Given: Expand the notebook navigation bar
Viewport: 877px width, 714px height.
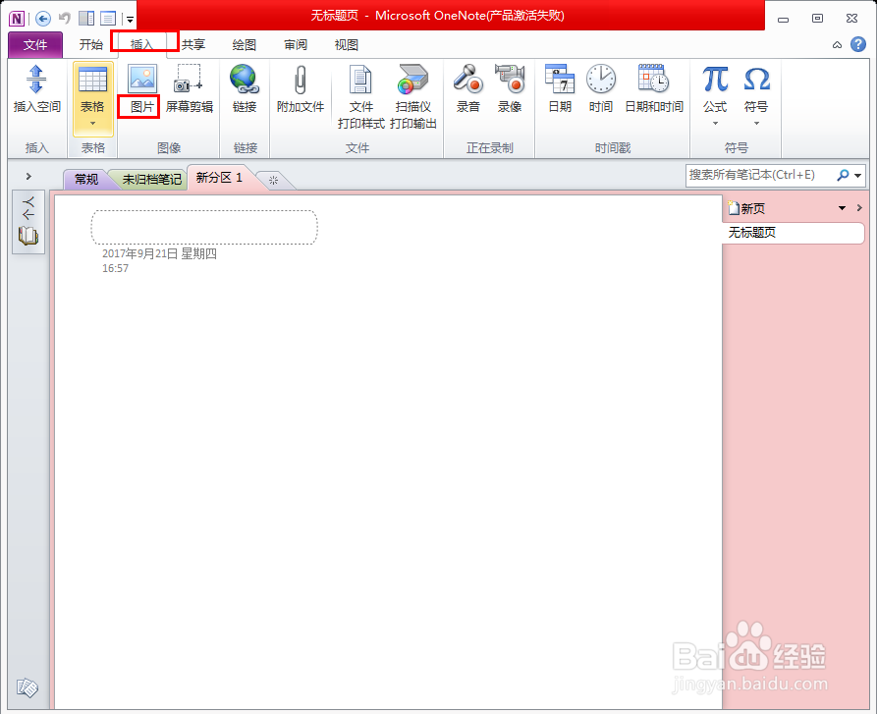Looking at the screenshot, I should tap(28, 177).
